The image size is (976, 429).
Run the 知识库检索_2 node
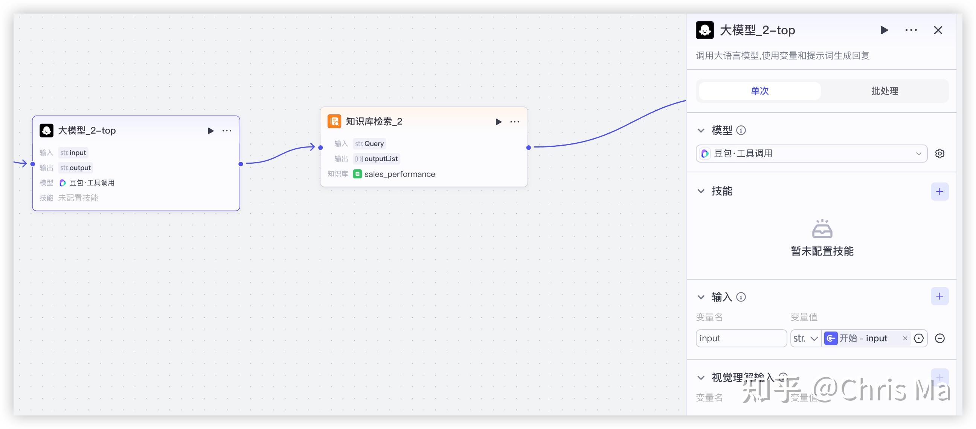(498, 122)
